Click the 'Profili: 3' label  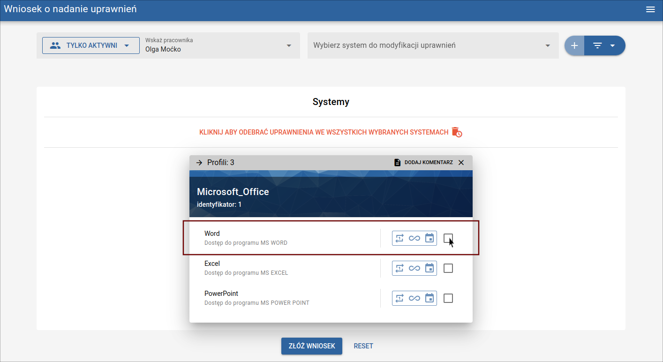(221, 163)
